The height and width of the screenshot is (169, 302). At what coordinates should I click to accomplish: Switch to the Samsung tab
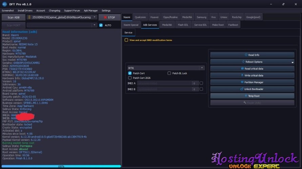[201, 17]
